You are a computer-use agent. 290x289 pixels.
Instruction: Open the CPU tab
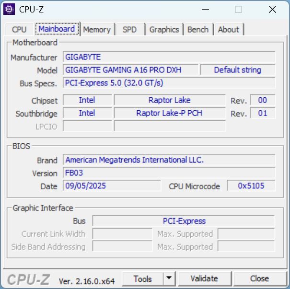(19, 30)
